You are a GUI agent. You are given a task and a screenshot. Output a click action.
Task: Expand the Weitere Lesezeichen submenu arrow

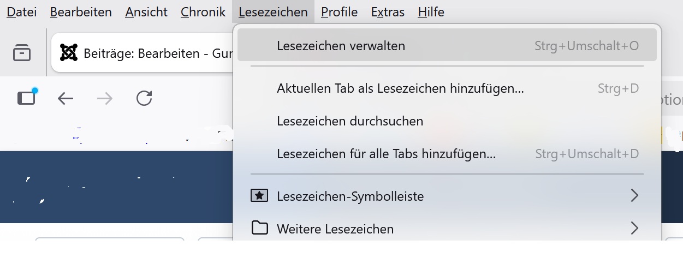coord(634,228)
